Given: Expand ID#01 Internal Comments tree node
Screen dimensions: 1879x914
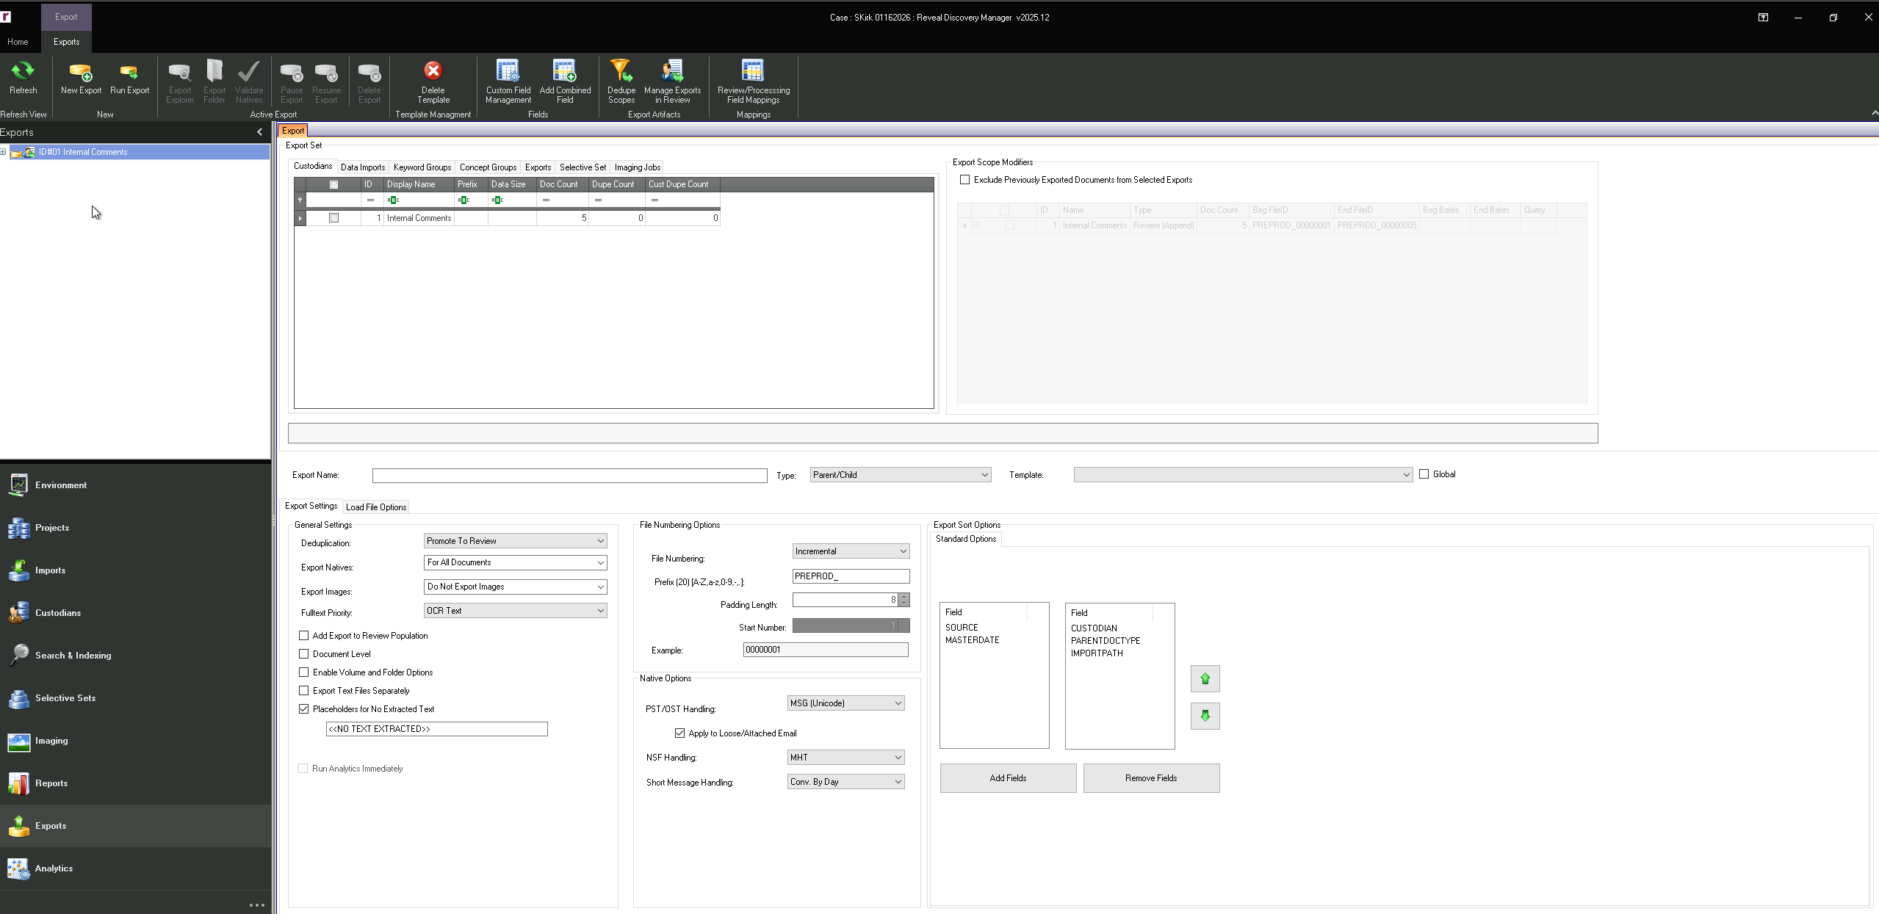Looking at the screenshot, I should coord(4,152).
